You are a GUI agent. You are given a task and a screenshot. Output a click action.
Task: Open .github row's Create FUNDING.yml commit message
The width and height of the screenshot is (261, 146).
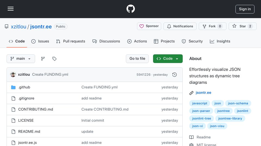[100, 87]
